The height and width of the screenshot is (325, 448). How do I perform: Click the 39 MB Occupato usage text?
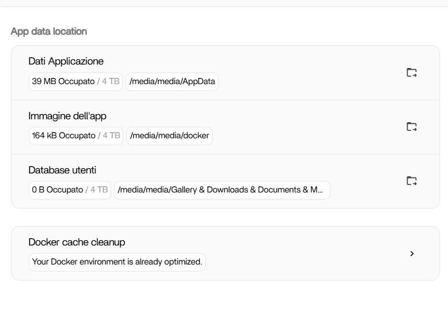tap(63, 82)
